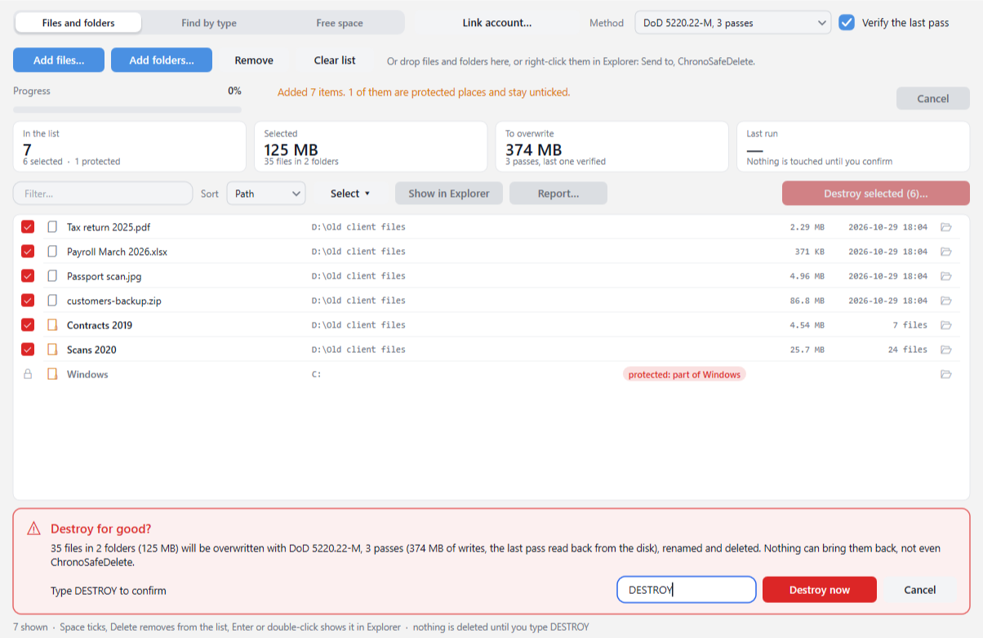Click the Add folders... button
Image resolution: width=983 pixels, height=638 pixels.
(162, 60)
